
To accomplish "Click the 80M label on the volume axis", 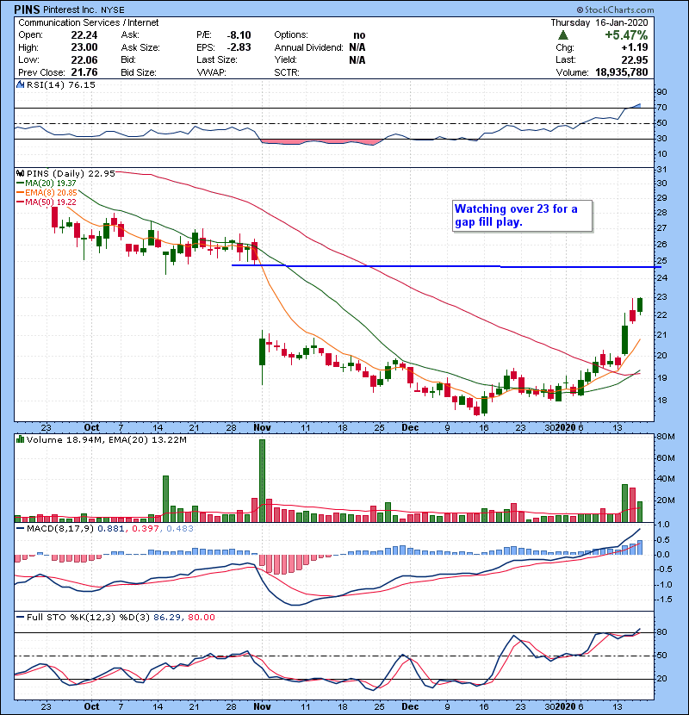I will click(x=666, y=437).
